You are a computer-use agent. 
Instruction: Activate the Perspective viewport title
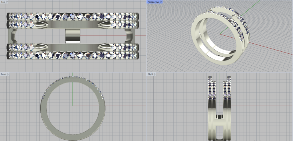153,2
